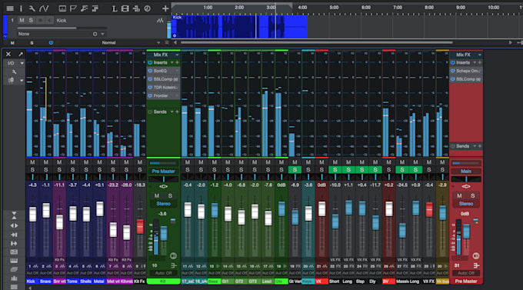Mute the Kick track in arrangement header
Viewport: 523px width, 290px height.
pos(22,20)
